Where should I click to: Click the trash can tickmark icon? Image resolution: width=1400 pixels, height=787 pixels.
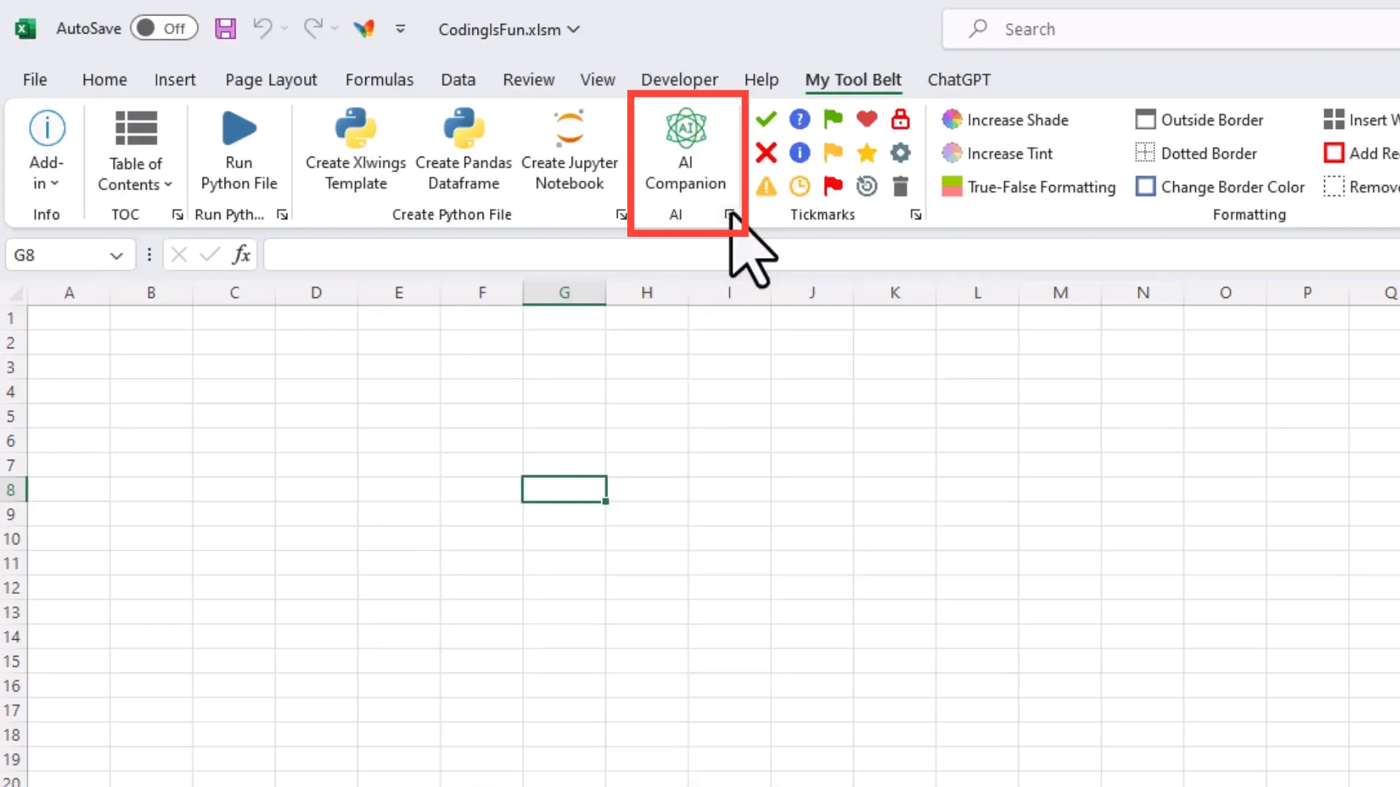coord(900,187)
